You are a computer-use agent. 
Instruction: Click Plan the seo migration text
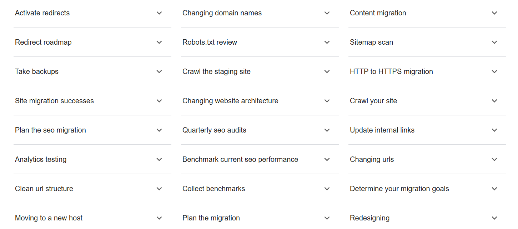point(50,130)
